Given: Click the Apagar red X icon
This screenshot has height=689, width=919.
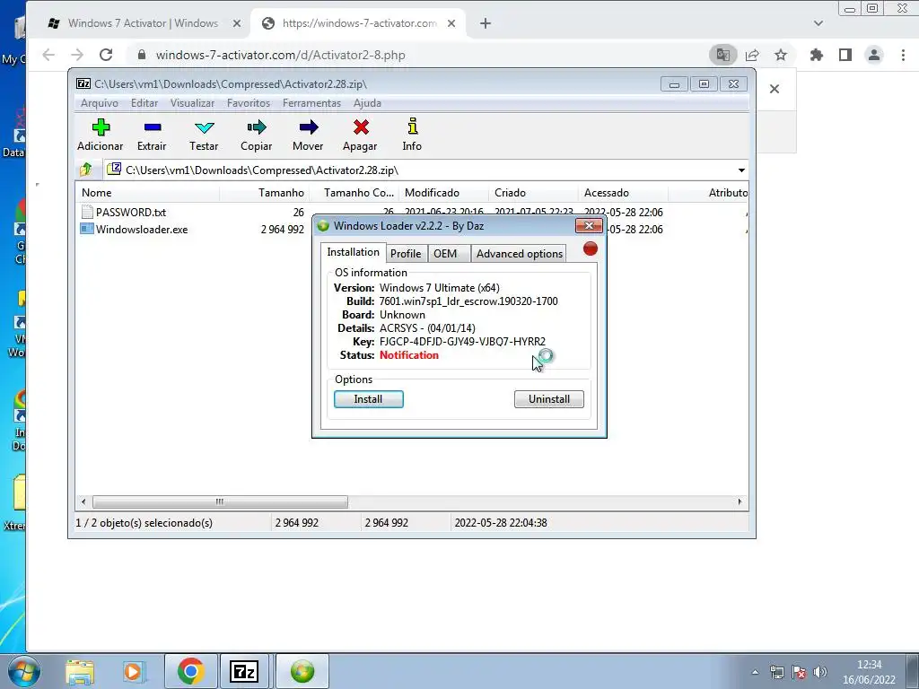Looking at the screenshot, I should click(361, 127).
